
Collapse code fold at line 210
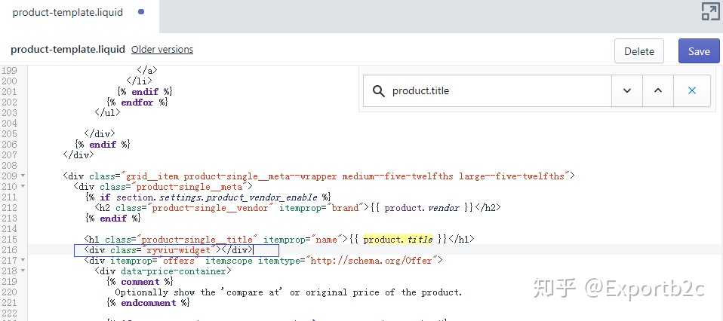(23, 187)
